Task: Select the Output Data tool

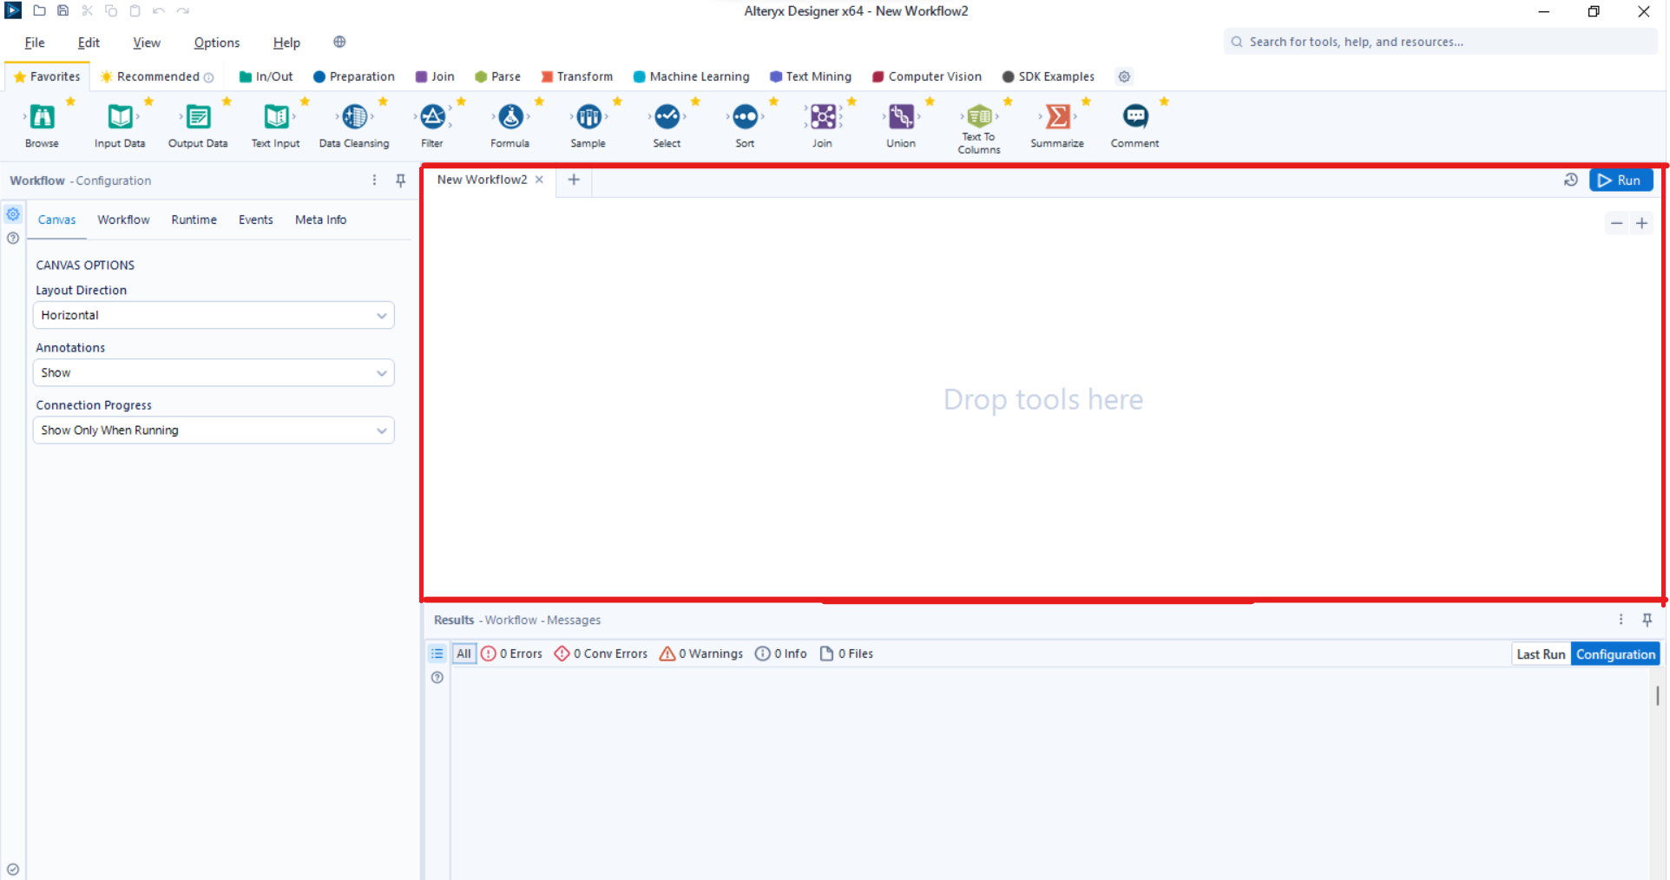Action: (198, 116)
